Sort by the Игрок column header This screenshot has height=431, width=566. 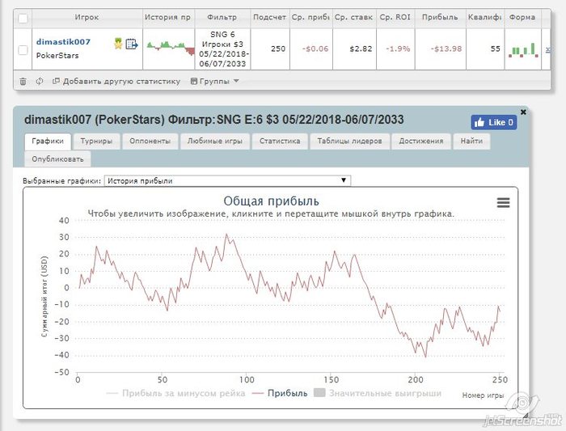click(x=87, y=17)
